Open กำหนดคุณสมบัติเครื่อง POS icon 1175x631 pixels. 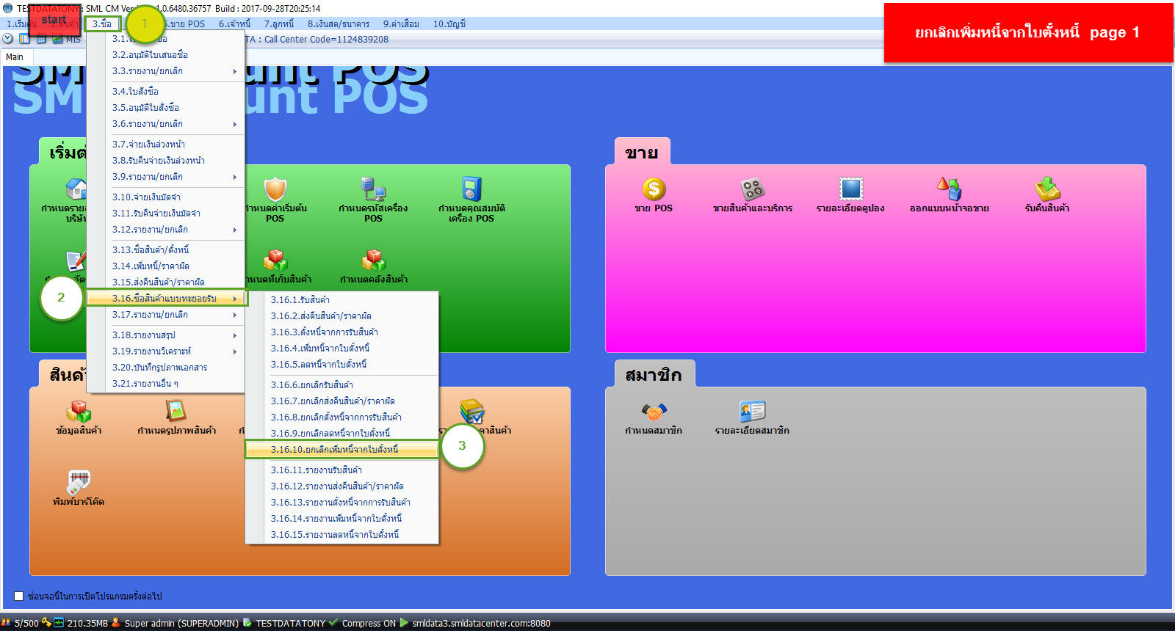[x=471, y=189]
